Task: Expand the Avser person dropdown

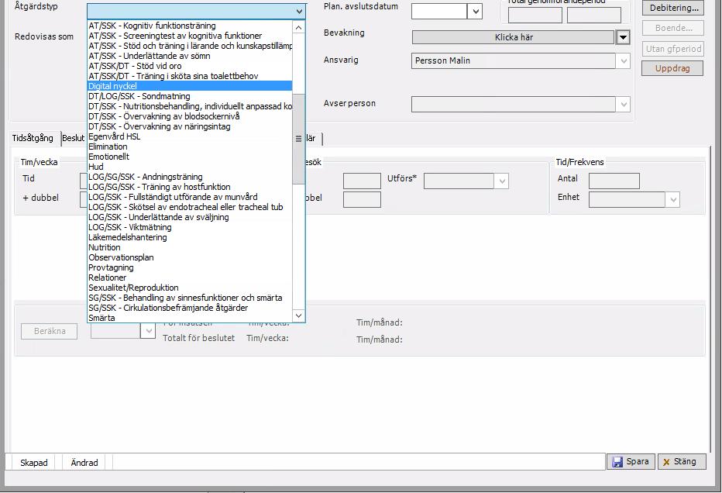Action: pos(623,105)
